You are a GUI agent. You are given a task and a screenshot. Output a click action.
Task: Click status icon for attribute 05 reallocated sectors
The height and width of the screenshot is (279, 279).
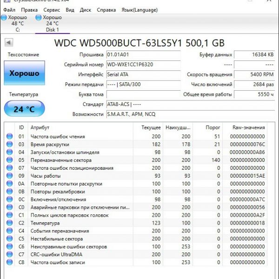[10, 160]
